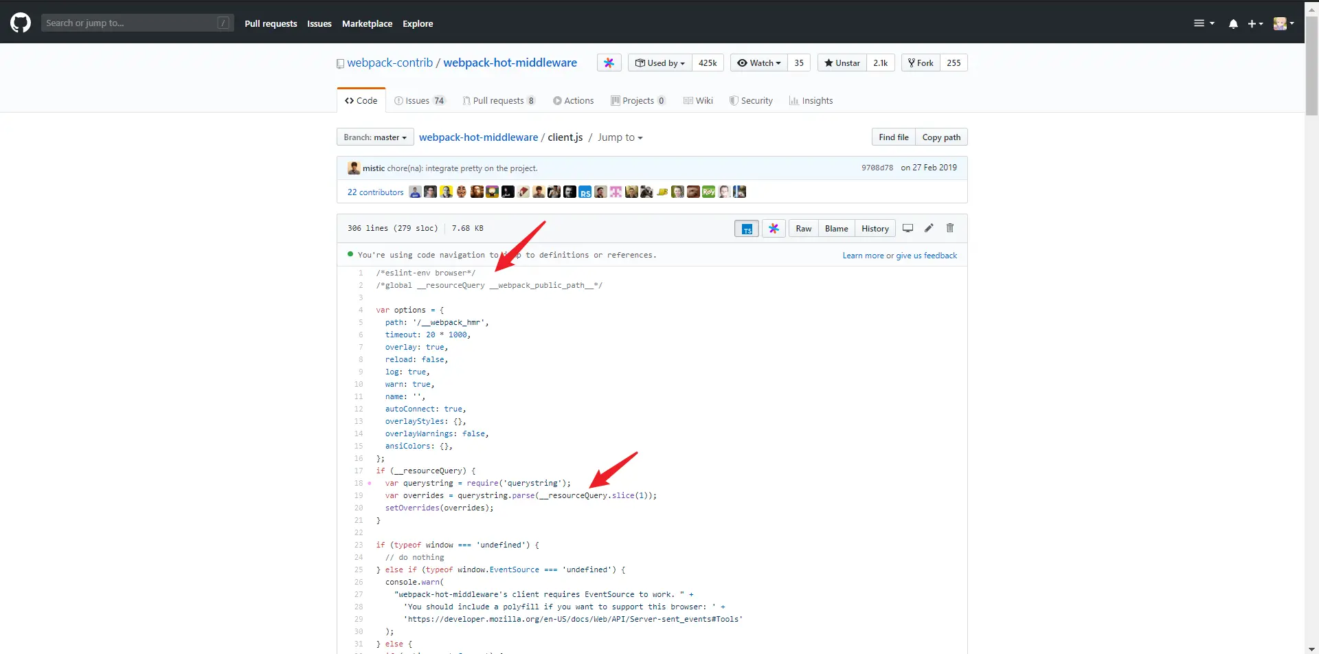The width and height of the screenshot is (1319, 654).
Task: Click the Find file button
Action: coord(894,137)
